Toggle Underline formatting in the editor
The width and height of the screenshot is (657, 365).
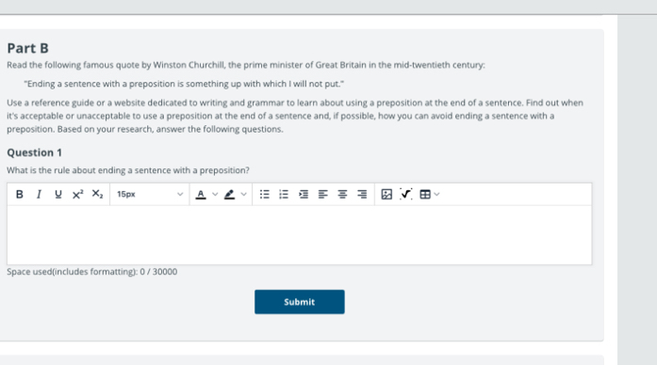[58, 194]
